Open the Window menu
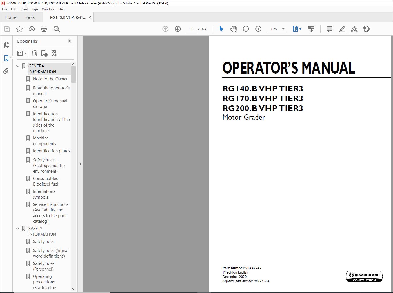393x293 pixels. click(x=48, y=9)
